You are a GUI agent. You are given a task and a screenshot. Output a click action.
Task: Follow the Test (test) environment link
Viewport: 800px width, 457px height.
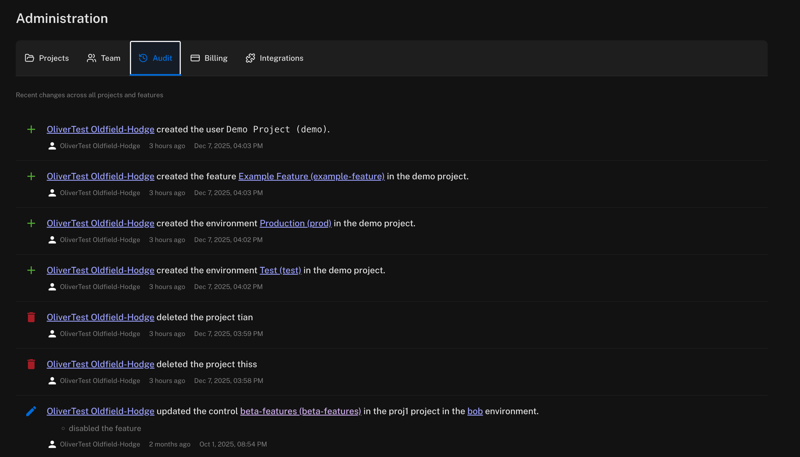[280, 270]
